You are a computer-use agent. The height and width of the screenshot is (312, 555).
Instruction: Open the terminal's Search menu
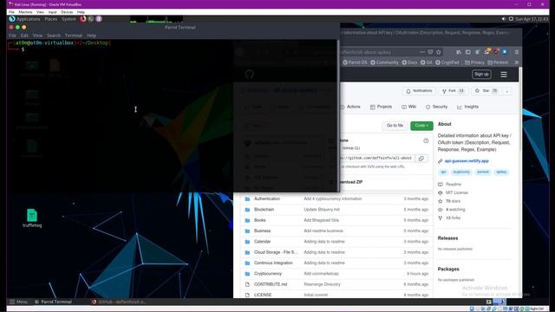[x=54, y=36]
